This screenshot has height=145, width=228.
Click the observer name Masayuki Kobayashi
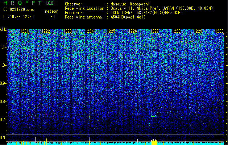coord(130,4)
